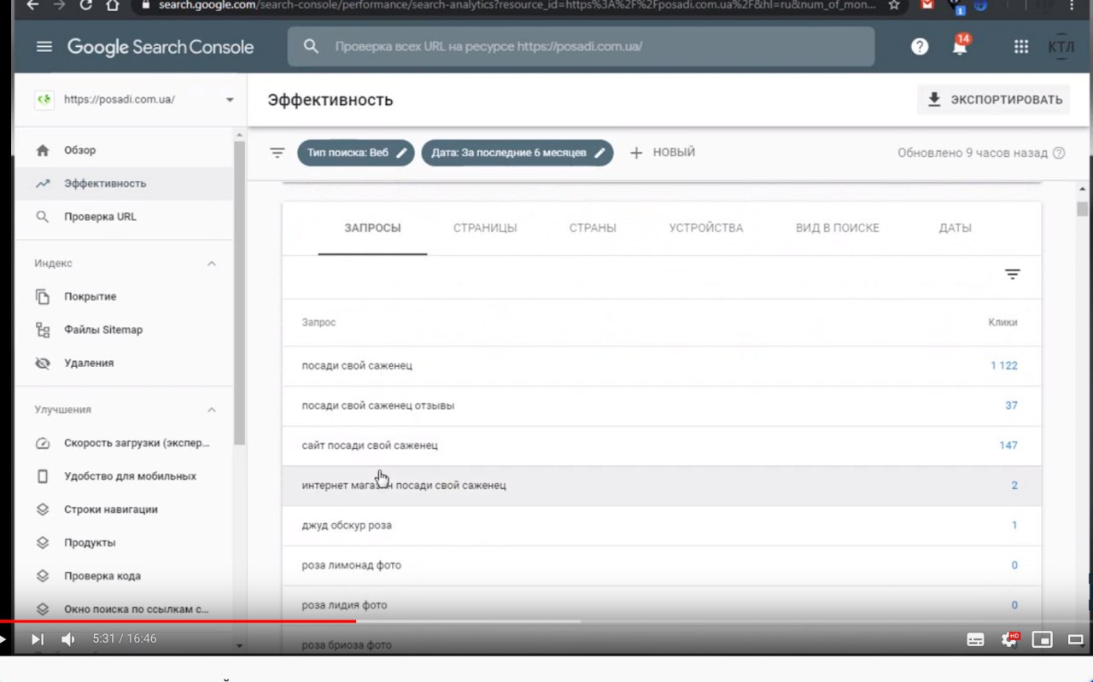Select query row джуд обскур роза
Viewport: 1093px width, 682px height.
click(662, 525)
